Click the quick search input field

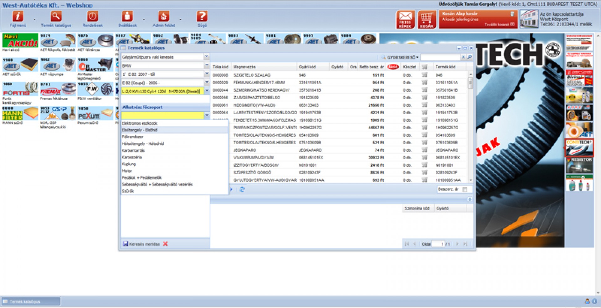tap(440, 57)
